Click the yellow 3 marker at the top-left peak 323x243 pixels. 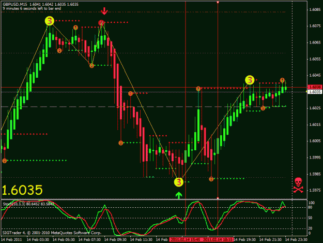click(50, 21)
